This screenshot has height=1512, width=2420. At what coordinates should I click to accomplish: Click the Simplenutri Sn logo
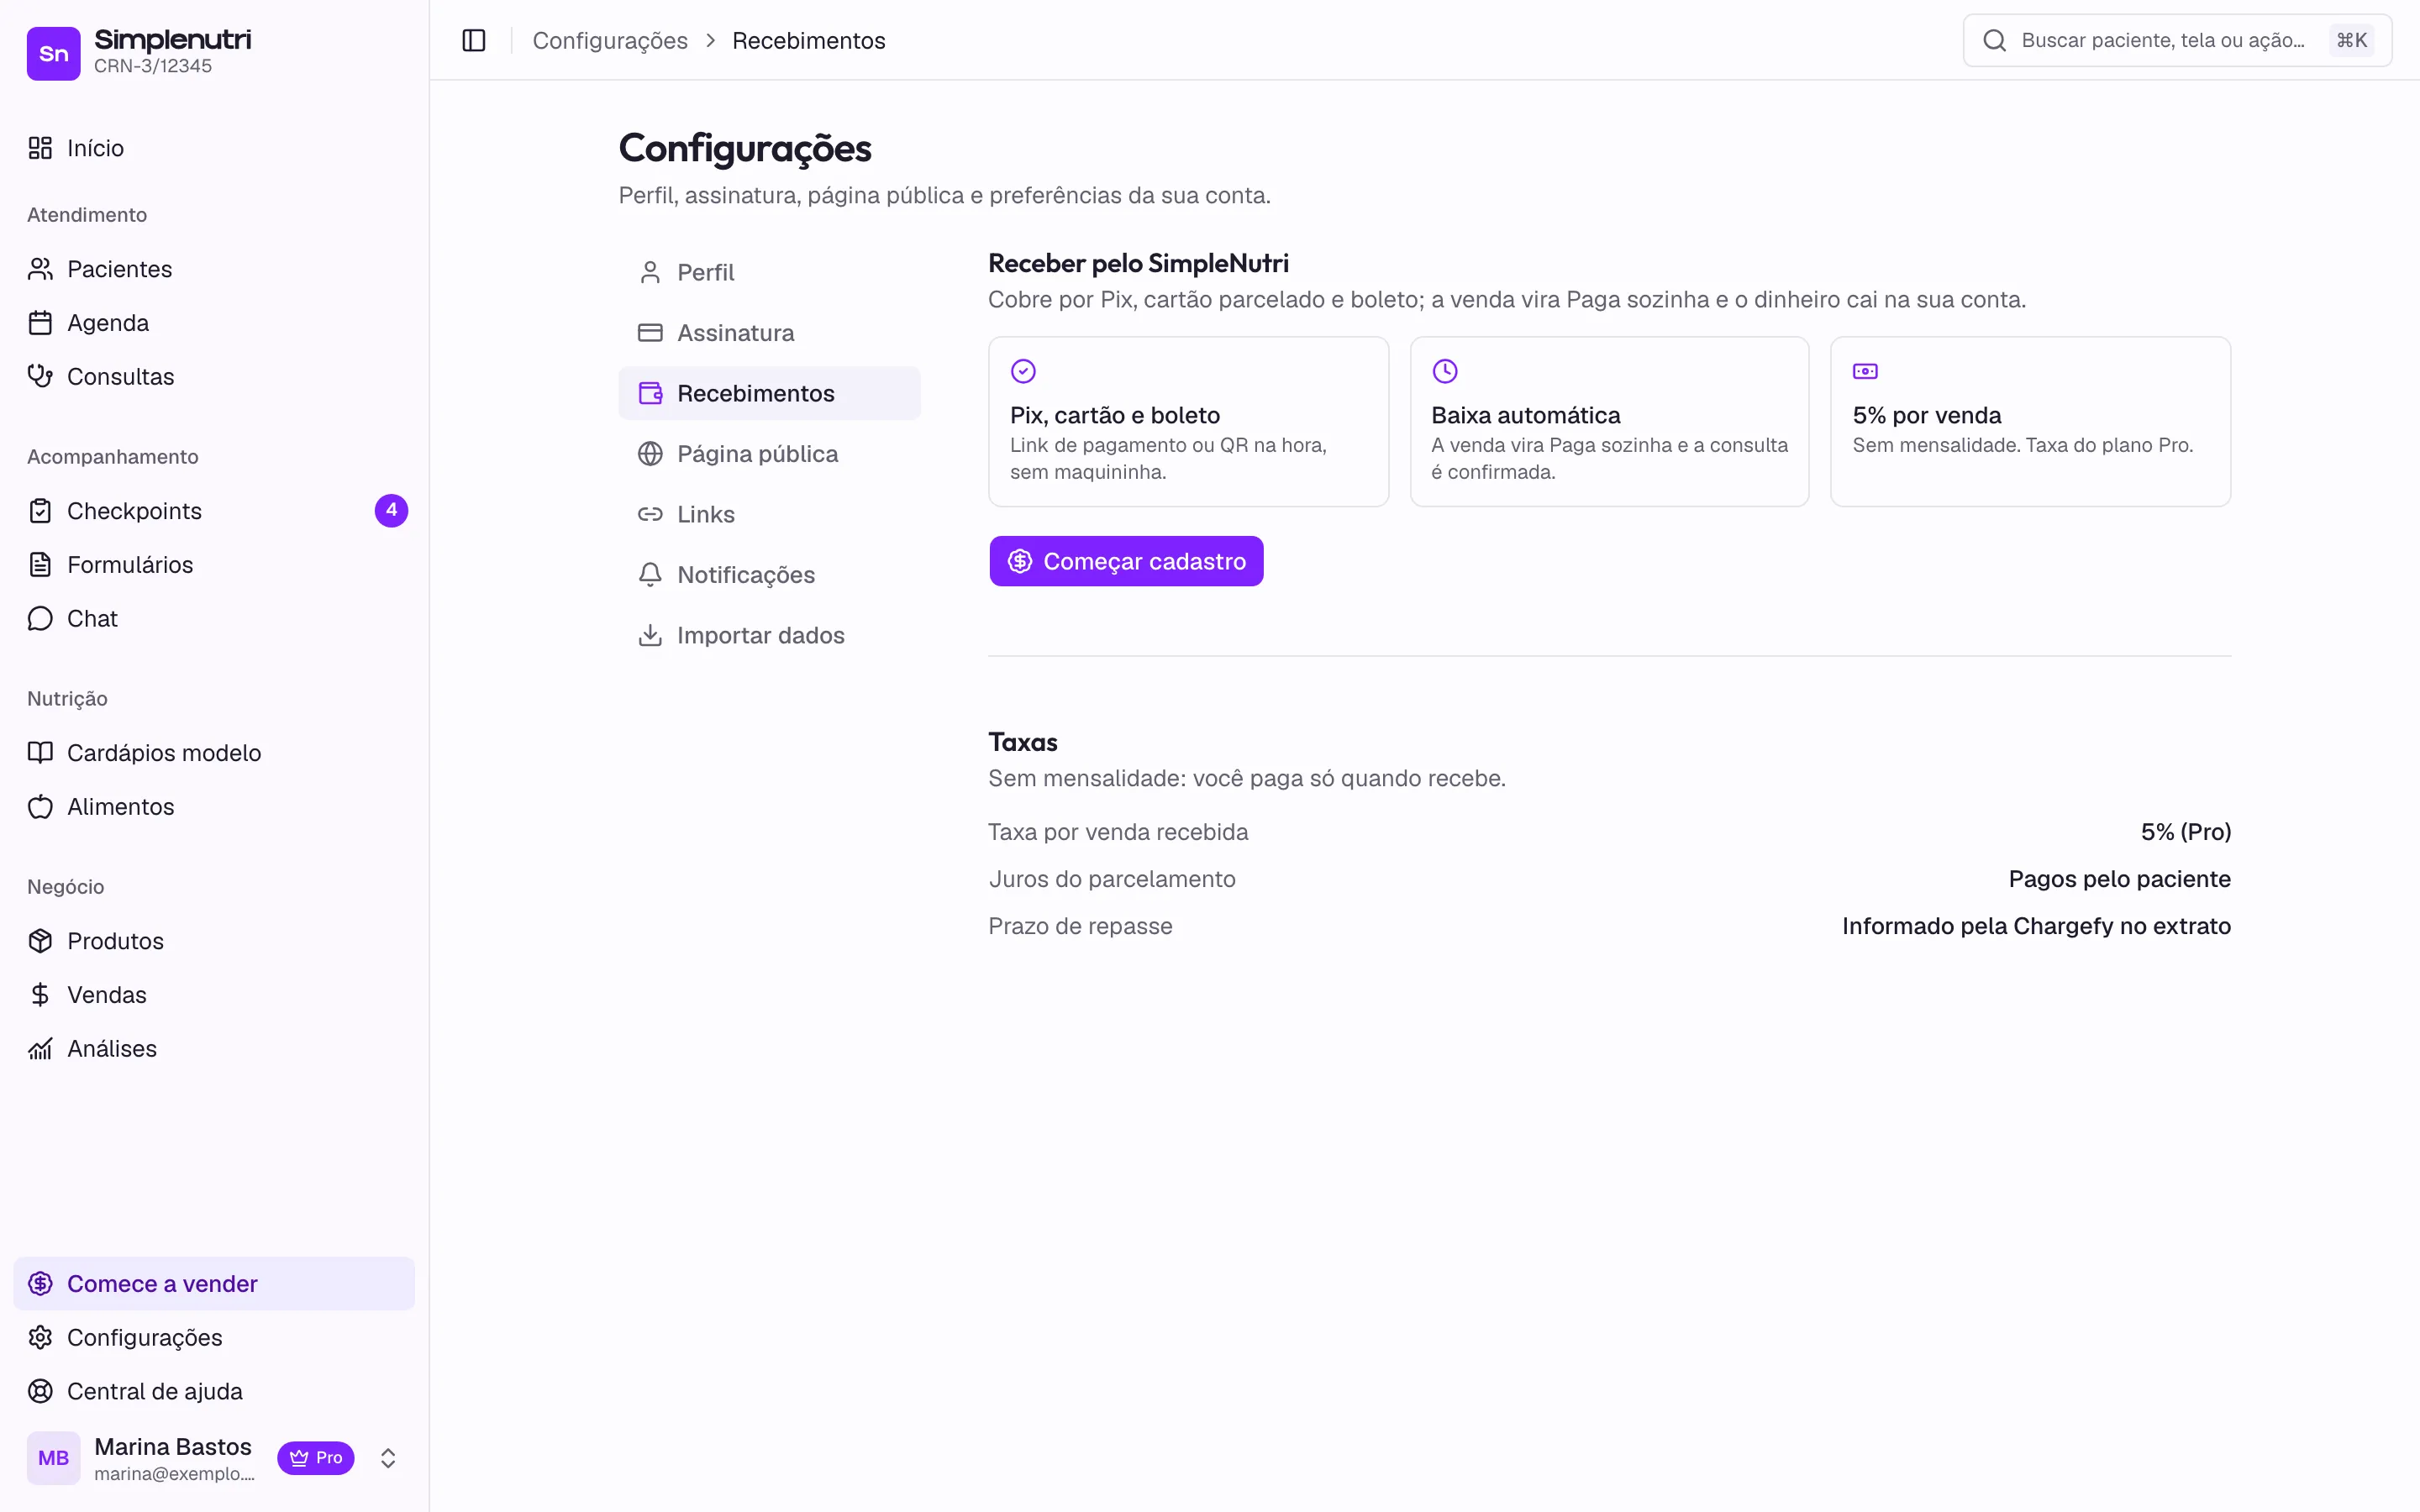54,53
